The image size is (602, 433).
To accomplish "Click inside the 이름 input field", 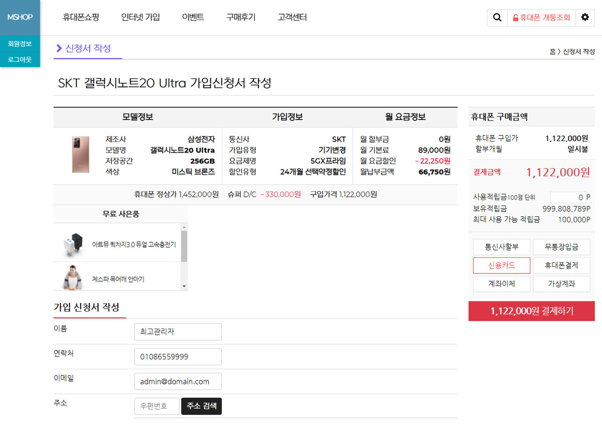I will pyautogui.click(x=178, y=332).
